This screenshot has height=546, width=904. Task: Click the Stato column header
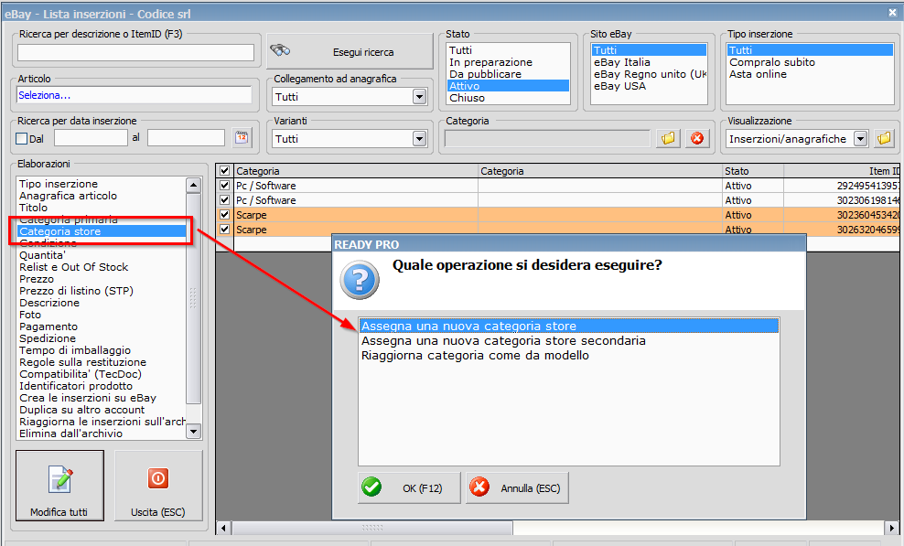click(753, 171)
